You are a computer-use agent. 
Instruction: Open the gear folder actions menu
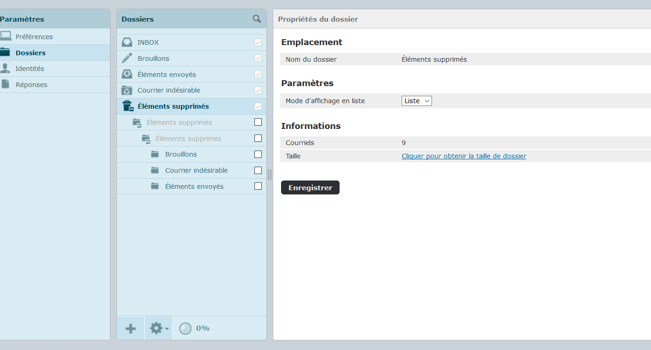pos(159,328)
